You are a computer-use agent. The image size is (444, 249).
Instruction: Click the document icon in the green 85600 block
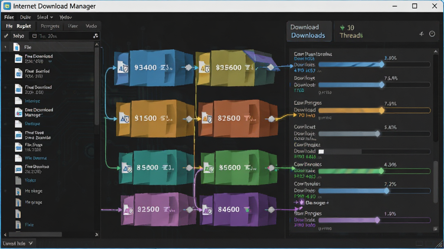209,168
